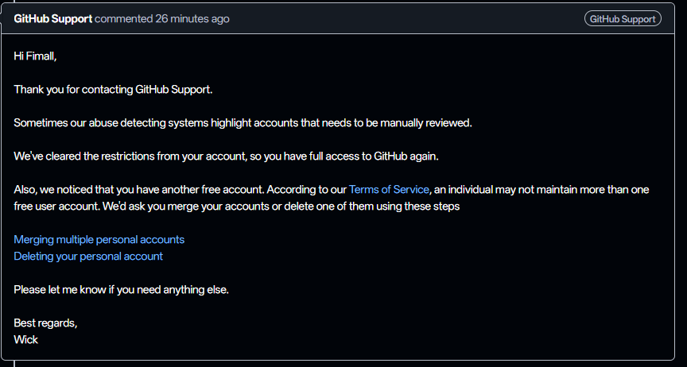687x367 pixels.
Task: Click the word commented in header
Action: tap(123, 19)
